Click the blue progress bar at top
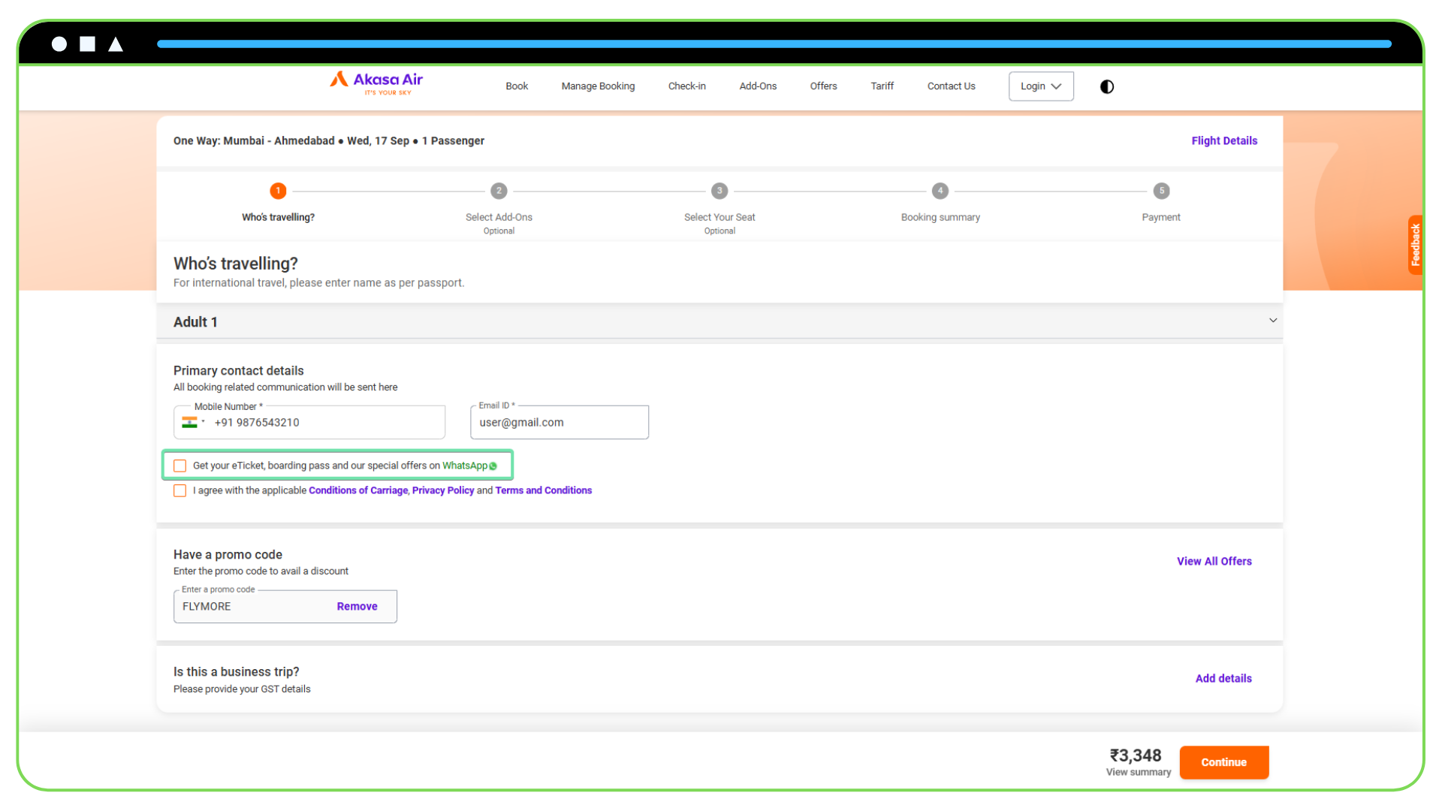The height and width of the screenshot is (811, 1442). 774,44
